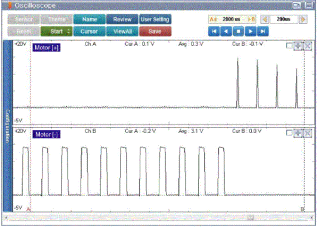This screenshot has height=228, width=318.
Task: Decrease time base with left arrow
Action: coord(264,19)
